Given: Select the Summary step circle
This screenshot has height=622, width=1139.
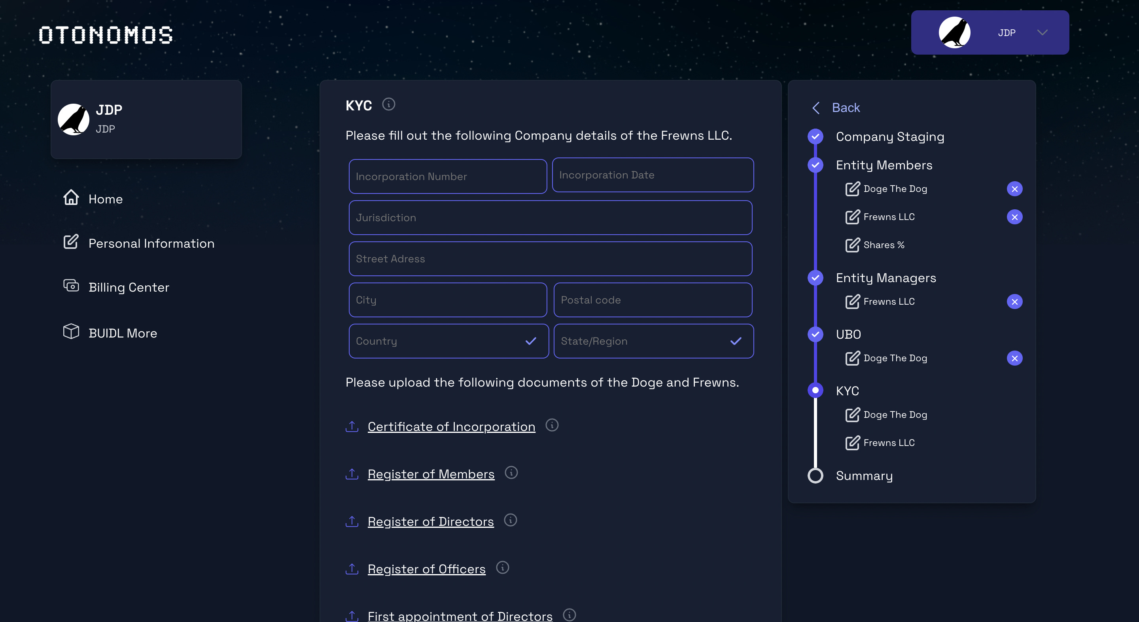Looking at the screenshot, I should pyautogui.click(x=815, y=476).
